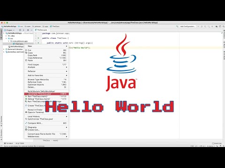Open the Refactor submenu

coord(46,71)
